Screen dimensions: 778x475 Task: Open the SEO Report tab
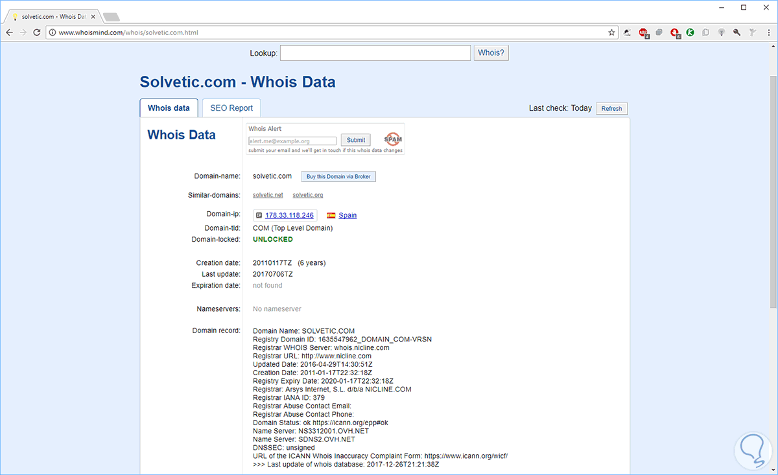tap(231, 108)
